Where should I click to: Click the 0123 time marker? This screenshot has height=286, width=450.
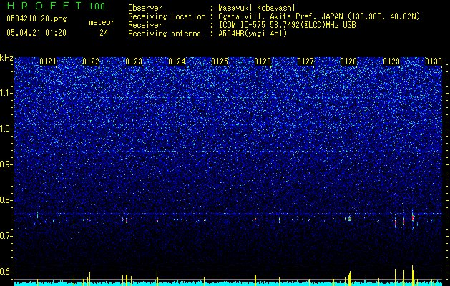(x=134, y=61)
